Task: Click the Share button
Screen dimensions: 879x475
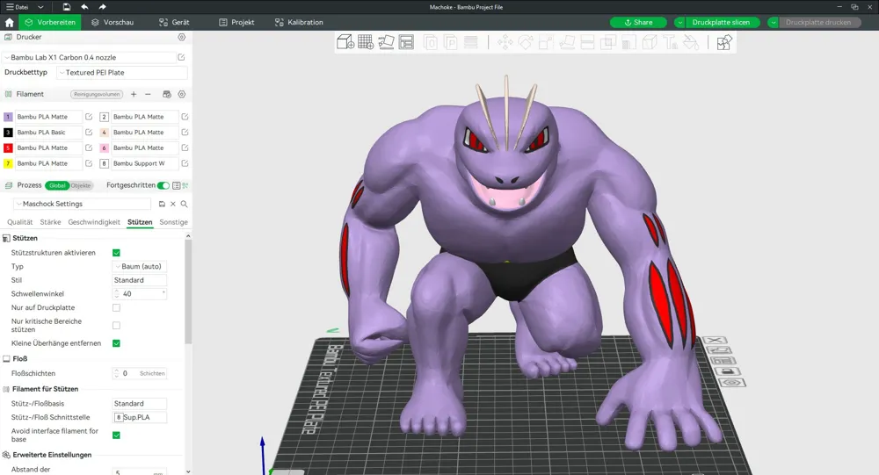Action: (638, 23)
